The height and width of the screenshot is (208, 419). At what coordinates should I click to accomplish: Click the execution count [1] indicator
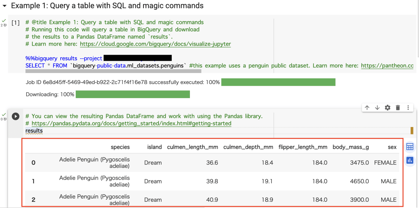(15, 23)
